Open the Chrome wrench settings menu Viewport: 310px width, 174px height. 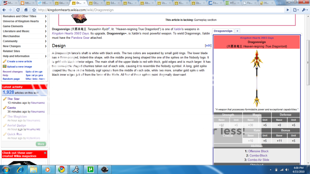304,10
